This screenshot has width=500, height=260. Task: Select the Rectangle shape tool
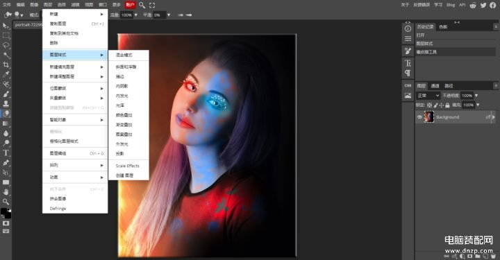pos(6,182)
